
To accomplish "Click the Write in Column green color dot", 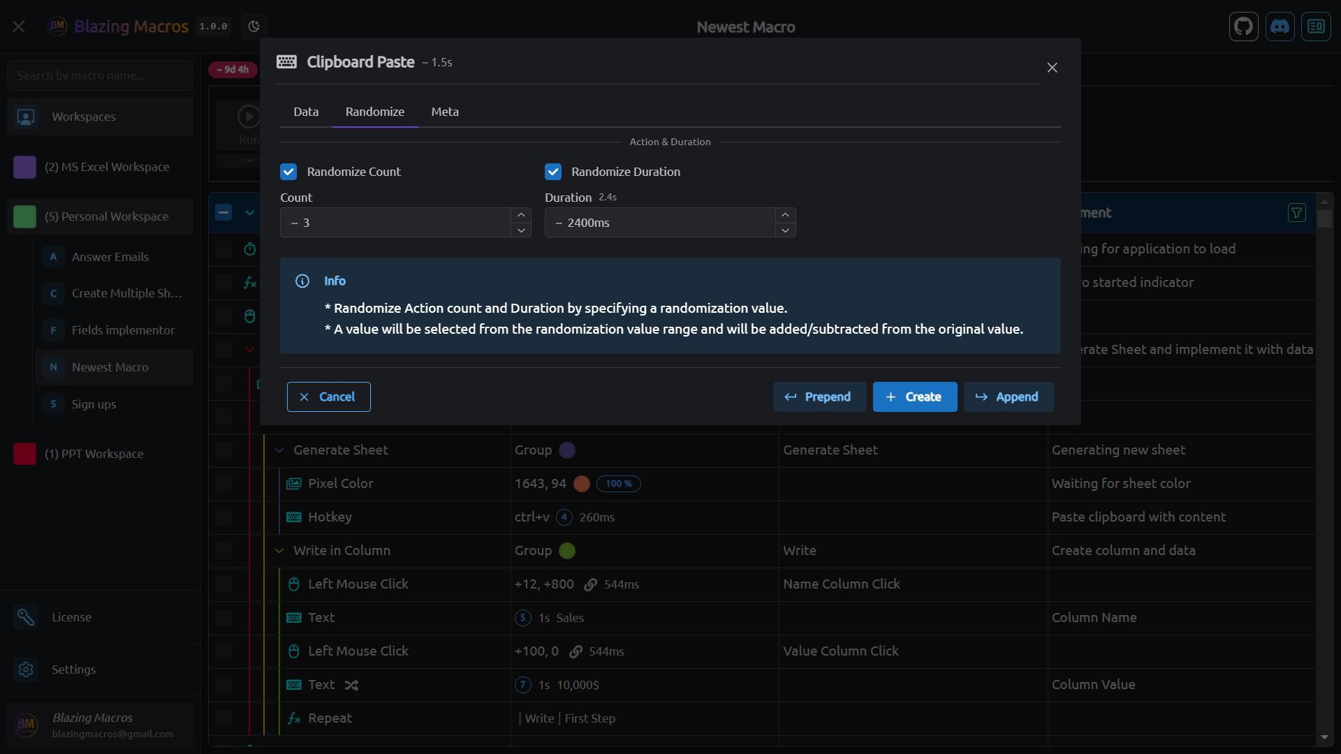I will coord(567,551).
